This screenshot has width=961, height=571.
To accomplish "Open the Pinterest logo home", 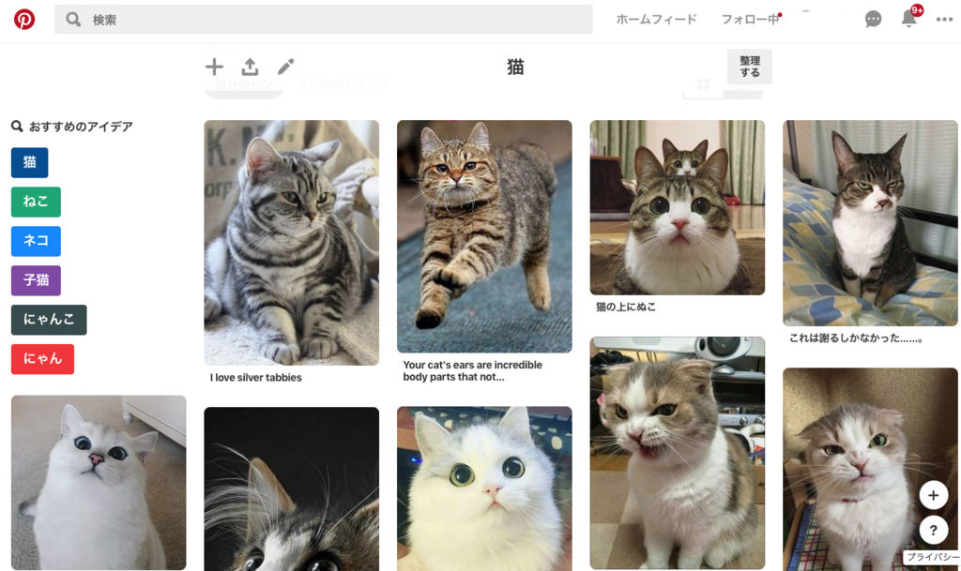I will [x=24, y=20].
